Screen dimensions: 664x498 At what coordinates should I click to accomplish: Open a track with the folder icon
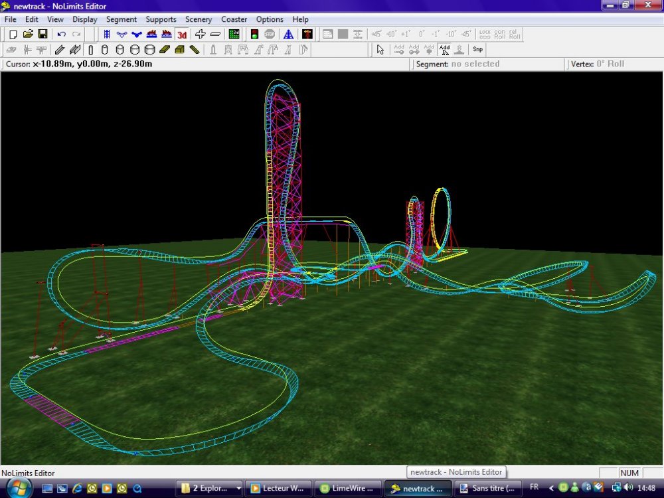28,34
